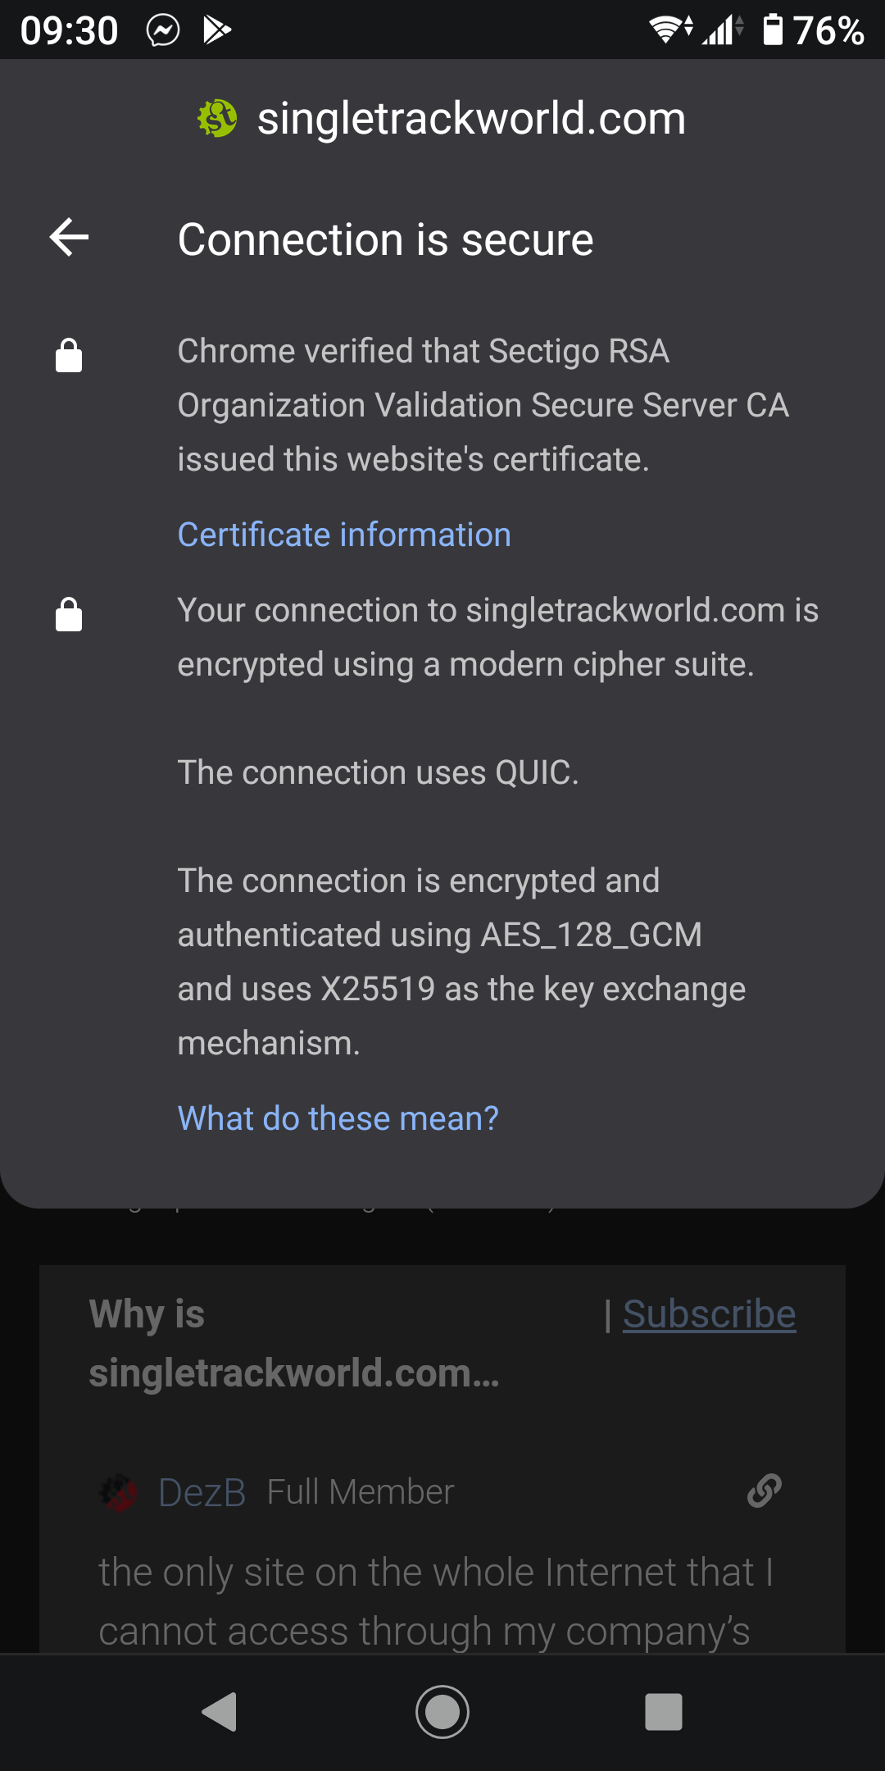The height and width of the screenshot is (1771, 885).
Task: Tap the Why is singletrackworld.com thread title
Action: tap(294, 1344)
